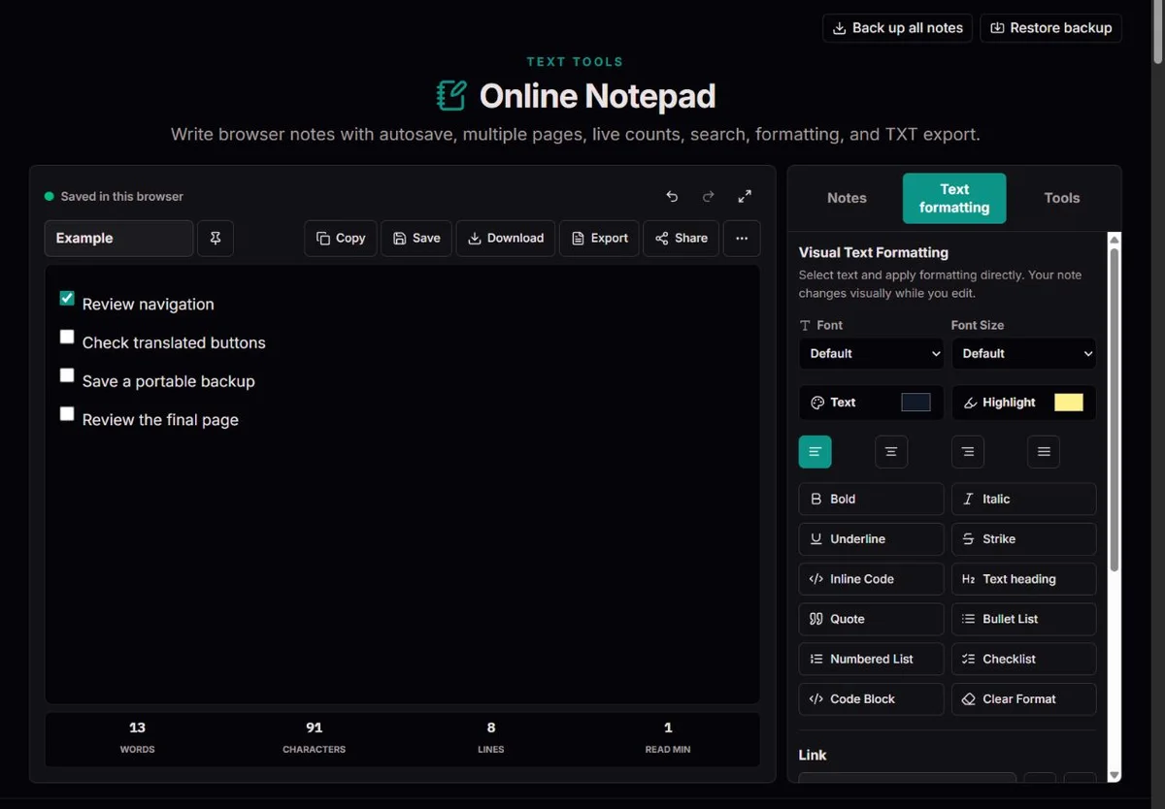1165x809 pixels.
Task: Format selection as Quote
Action: (871, 619)
